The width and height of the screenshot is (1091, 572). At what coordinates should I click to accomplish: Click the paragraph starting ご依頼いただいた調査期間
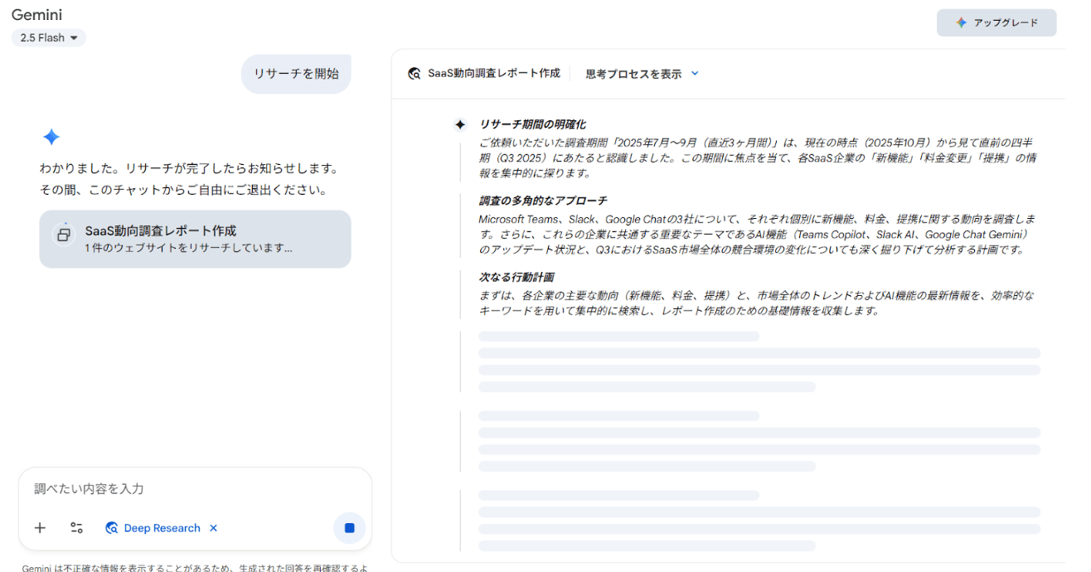(x=759, y=158)
